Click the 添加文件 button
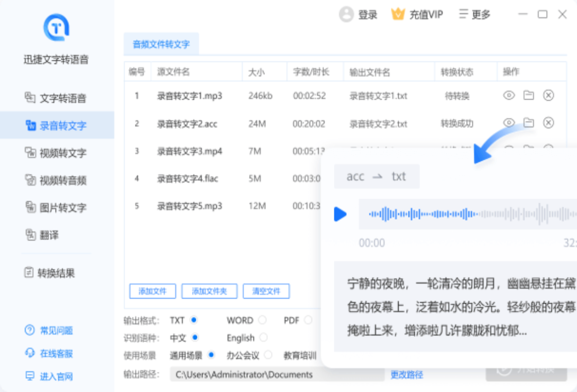The width and height of the screenshot is (577, 392). pyautogui.click(x=152, y=291)
